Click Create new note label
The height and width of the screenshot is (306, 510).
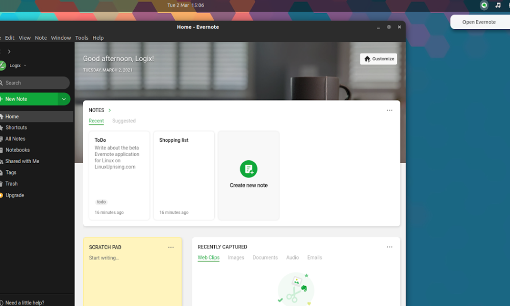pos(248,185)
